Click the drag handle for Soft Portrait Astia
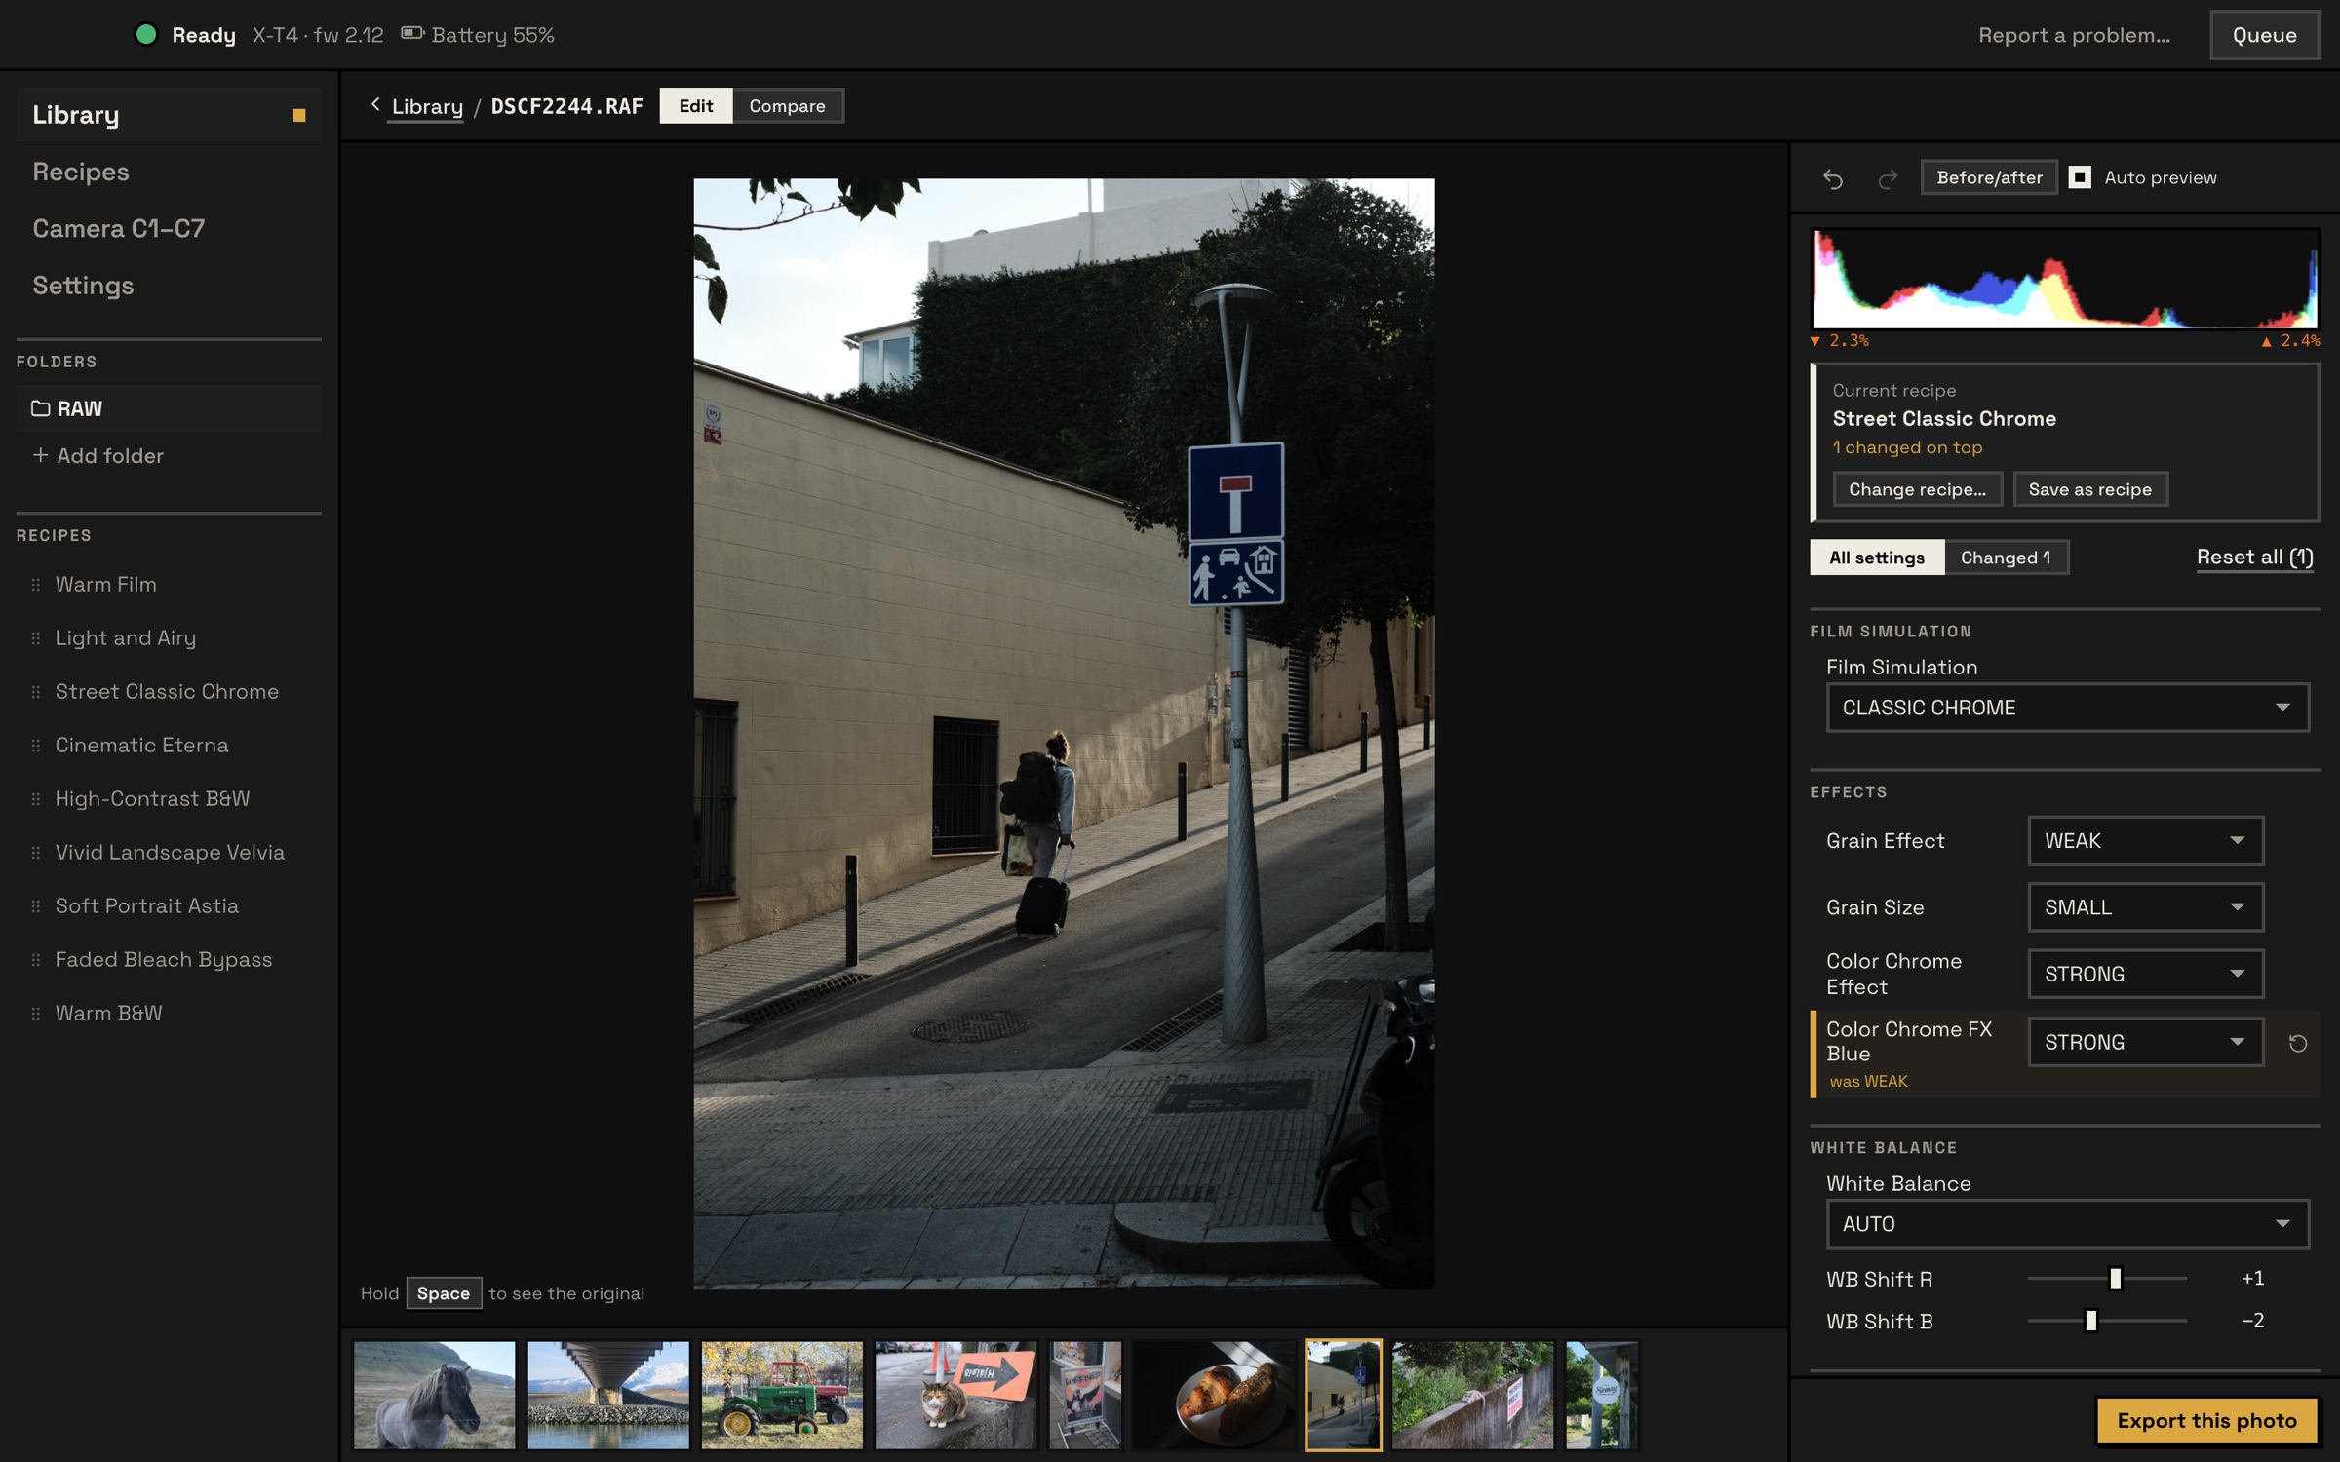 [x=36, y=906]
